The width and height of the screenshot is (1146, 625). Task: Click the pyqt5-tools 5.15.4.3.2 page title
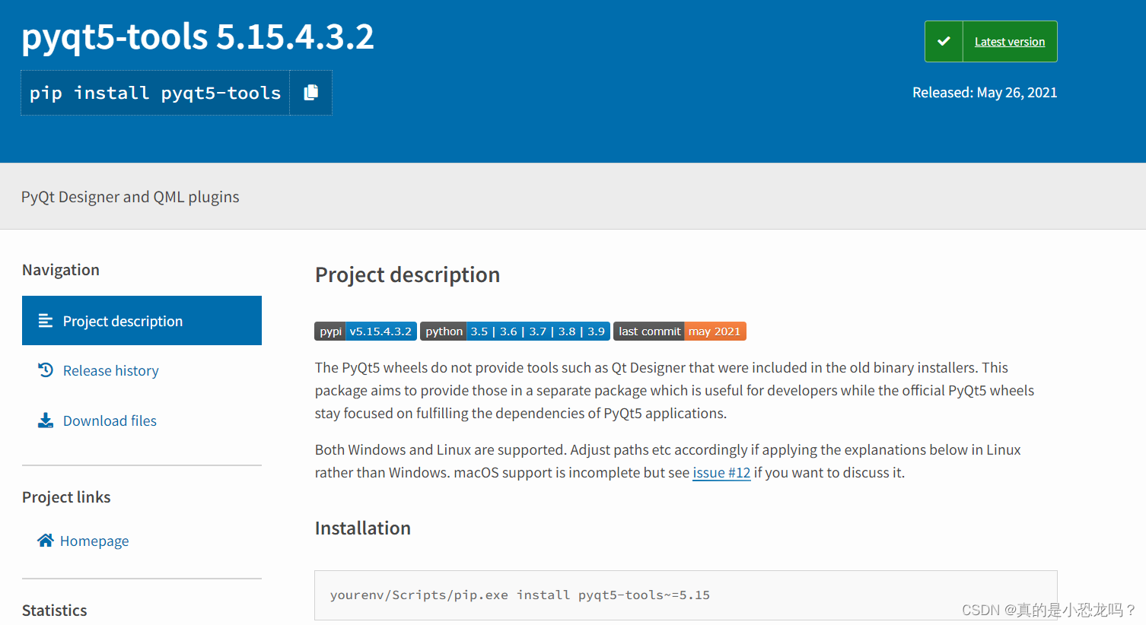pos(198,36)
